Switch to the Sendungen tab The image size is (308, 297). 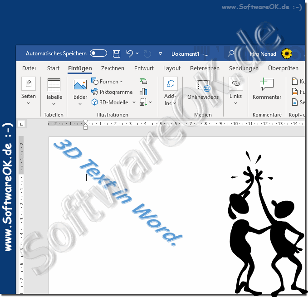coord(244,68)
